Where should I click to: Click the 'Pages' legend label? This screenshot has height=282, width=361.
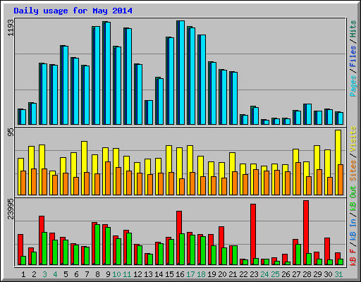pos(353,86)
